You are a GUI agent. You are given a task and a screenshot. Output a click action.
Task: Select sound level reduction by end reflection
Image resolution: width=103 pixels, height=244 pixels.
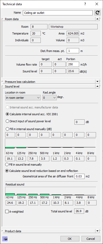click(42, 171)
